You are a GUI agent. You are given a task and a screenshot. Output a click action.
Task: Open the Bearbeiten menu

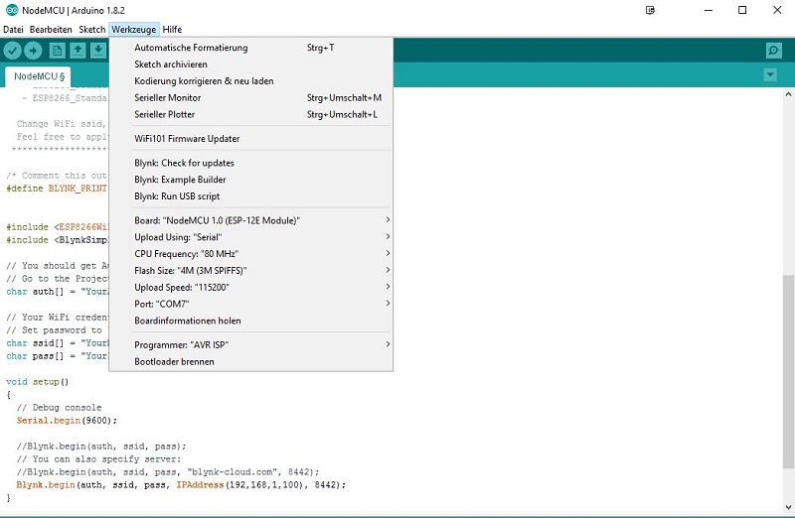(51, 30)
